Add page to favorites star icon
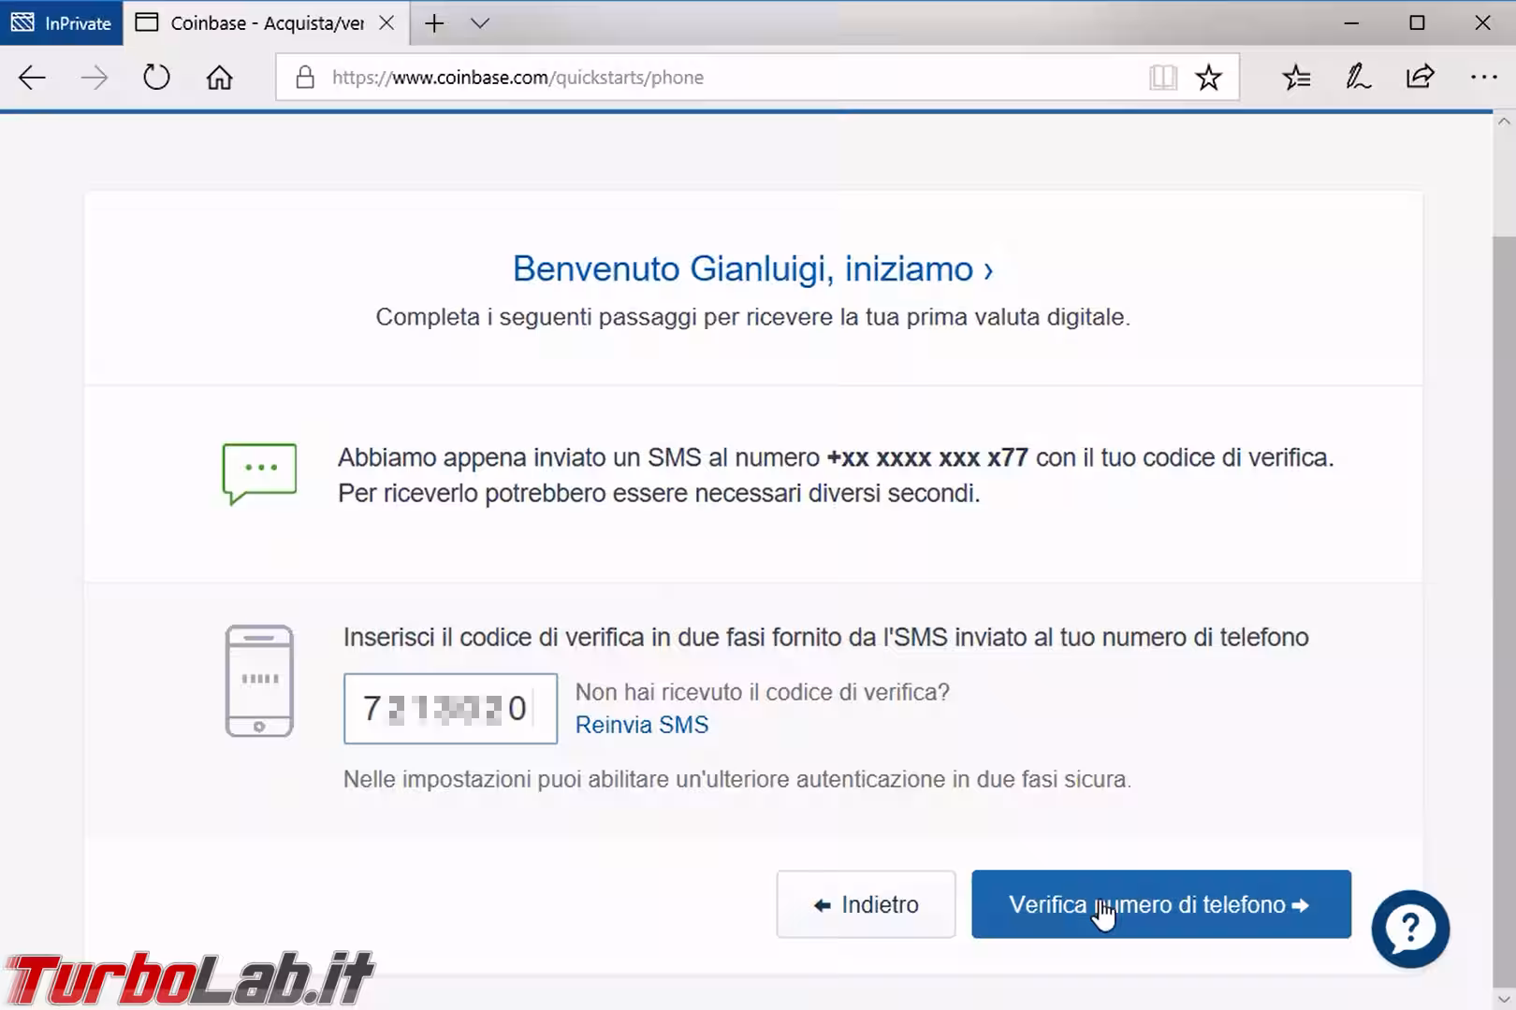 [x=1208, y=78]
